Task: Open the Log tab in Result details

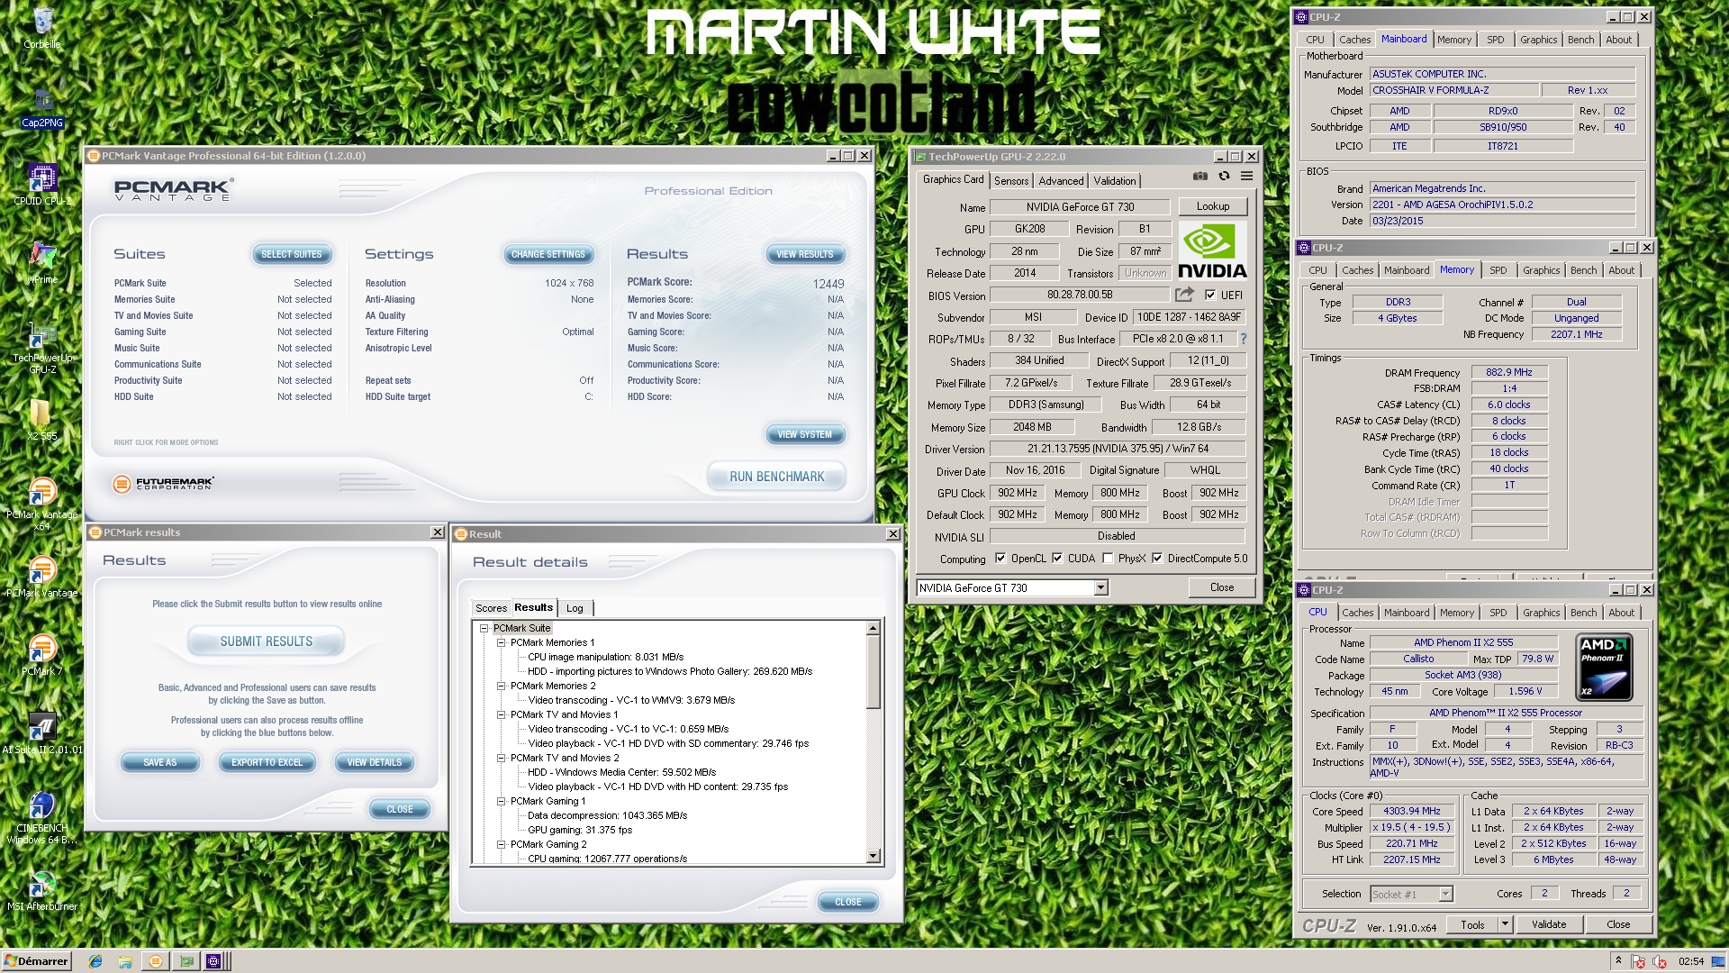Action: pyautogui.click(x=575, y=608)
